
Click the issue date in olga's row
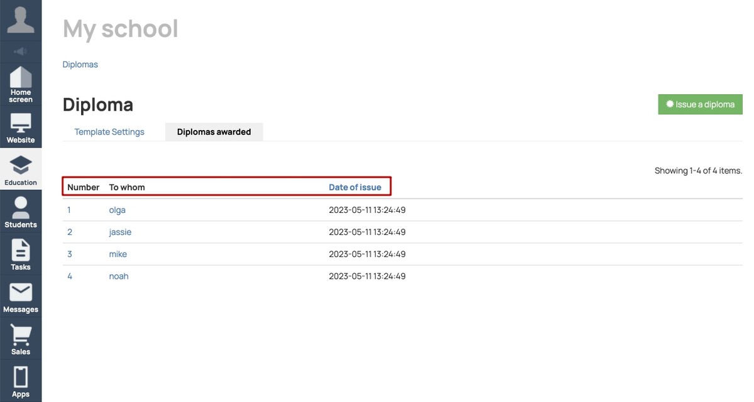(x=367, y=210)
